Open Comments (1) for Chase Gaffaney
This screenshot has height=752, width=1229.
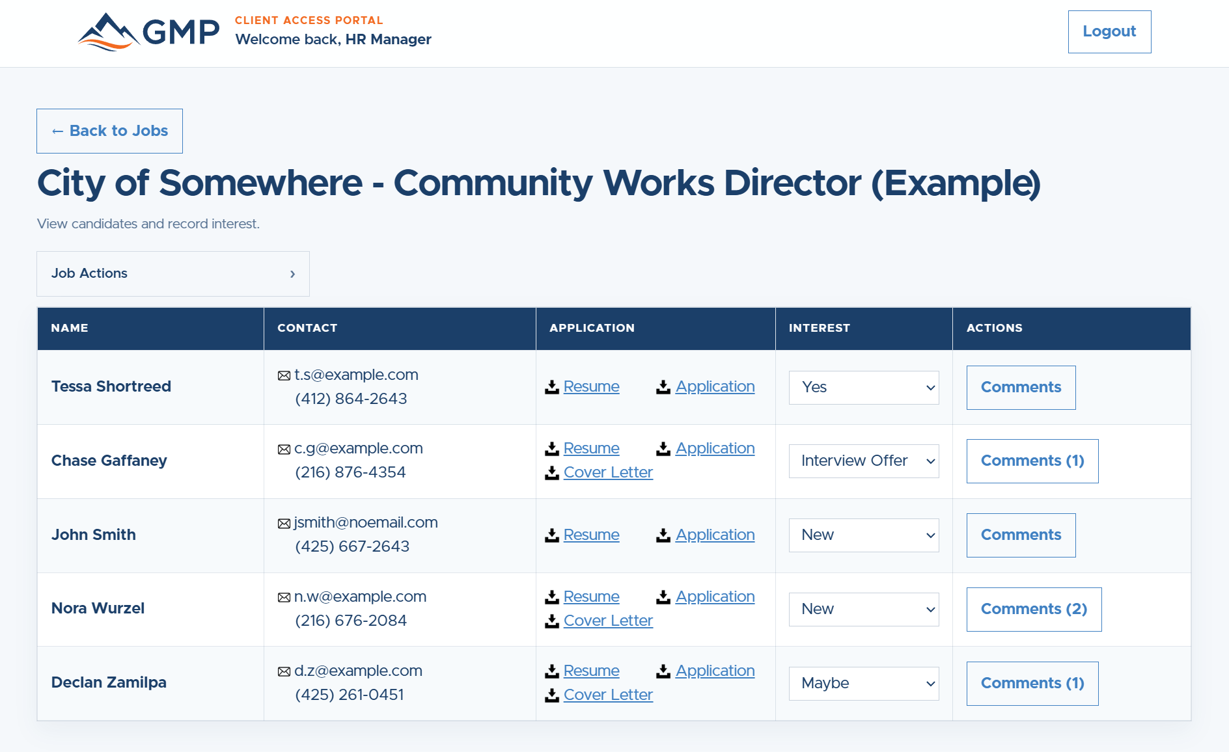coord(1032,461)
